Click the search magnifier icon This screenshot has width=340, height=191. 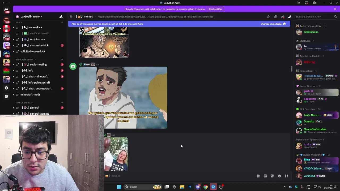335,16
